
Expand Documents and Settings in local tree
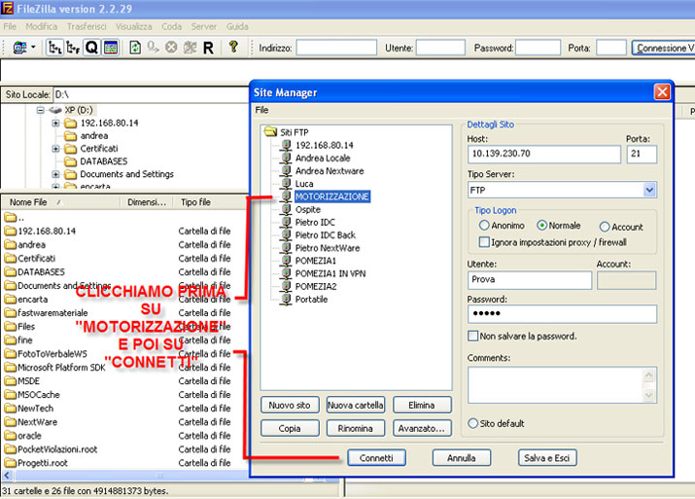tap(55, 174)
